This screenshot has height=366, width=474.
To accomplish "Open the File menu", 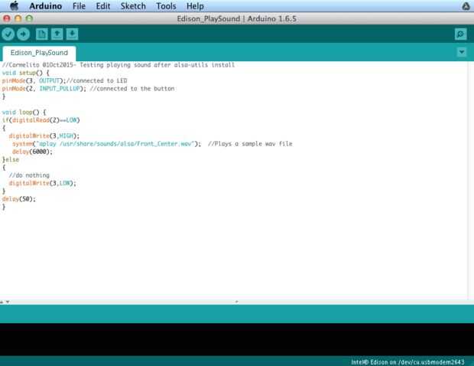I will coord(79,6).
